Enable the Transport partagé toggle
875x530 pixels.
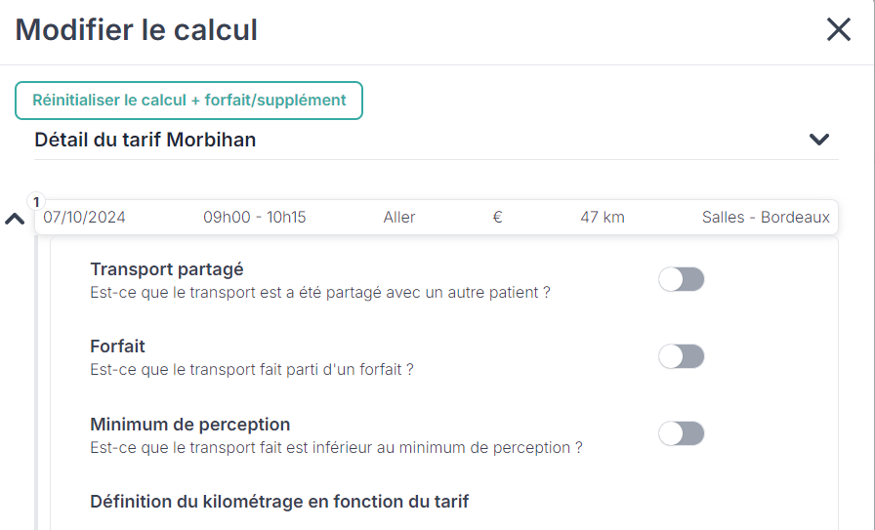click(681, 280)
